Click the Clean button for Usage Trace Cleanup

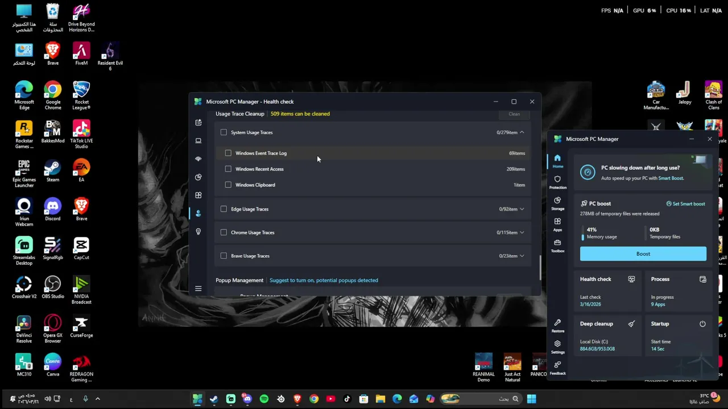[x=514, y=114]
